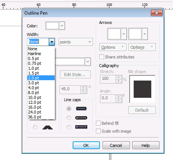The width and height of the screenshot is (173, 160).
Task: Expand the Width dropdown arrow
Action: coord(52,42)
